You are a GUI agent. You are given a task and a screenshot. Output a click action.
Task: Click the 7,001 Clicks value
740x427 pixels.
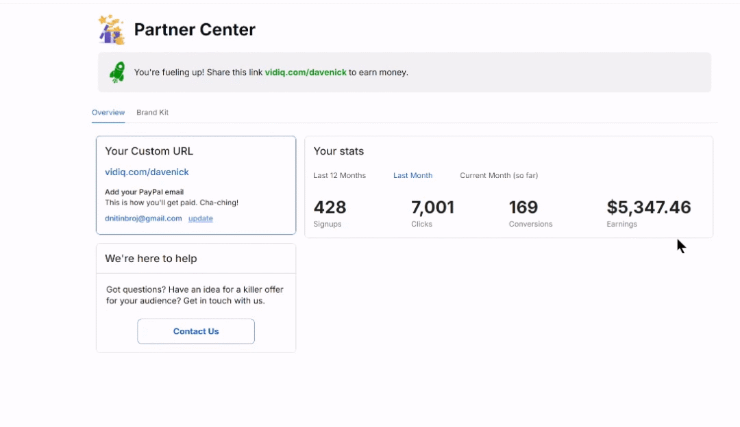pos(433,207)
